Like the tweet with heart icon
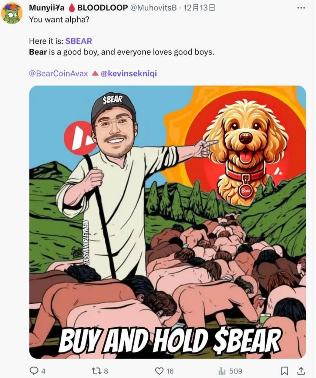Image resolution: width=316 pixels, height=378 pixels. pos(159,370)
